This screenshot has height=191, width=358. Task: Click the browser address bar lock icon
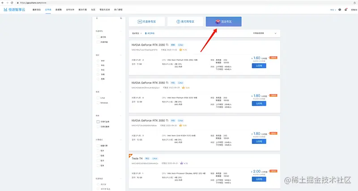[18, 3]
